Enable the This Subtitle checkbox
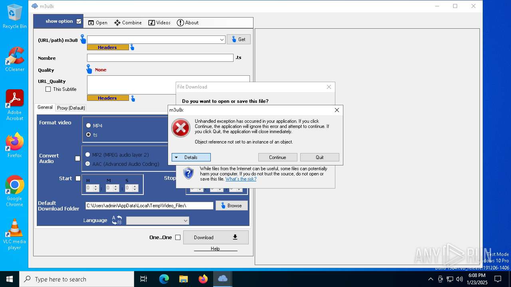The width and height of the screenshot is (511, 287). pyautogui.click(x=48, y=89)
